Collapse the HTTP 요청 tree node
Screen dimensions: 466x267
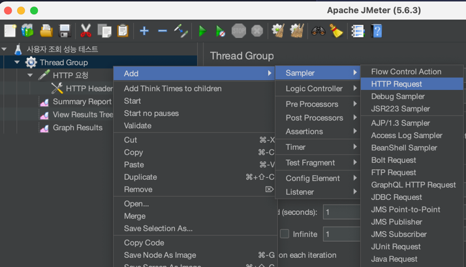pos(30,76)
